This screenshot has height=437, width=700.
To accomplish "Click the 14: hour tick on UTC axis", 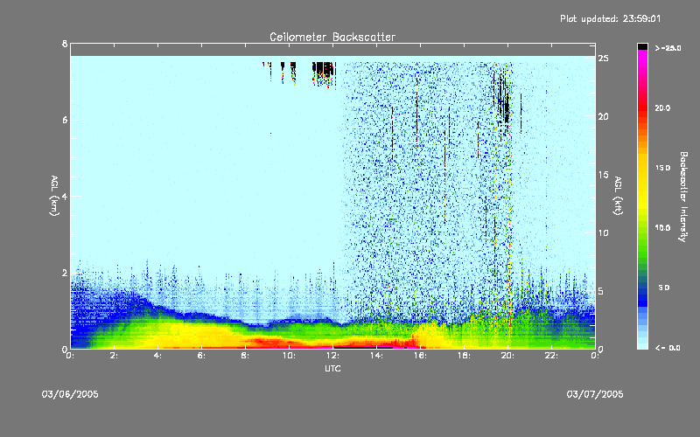I will [377, 356].
